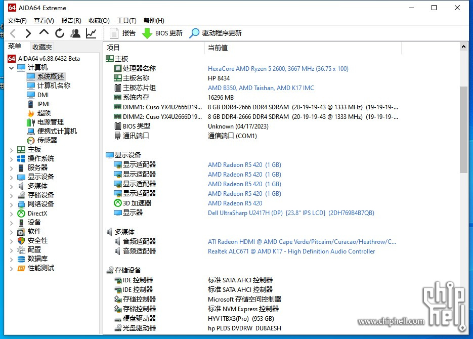Select 系统概述 in the tree

click(x=51, y=76)
